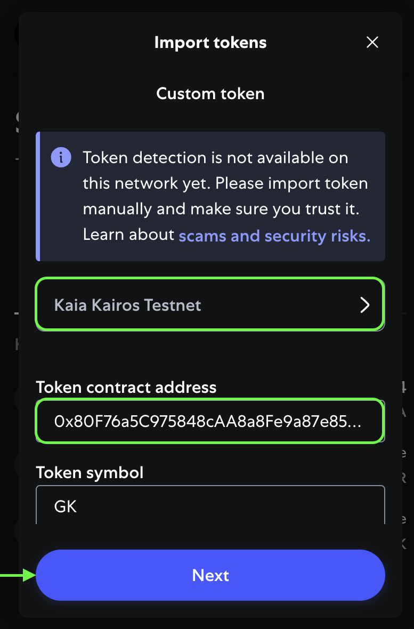
Task: Click the Import tokens dialog title
Action: 210,43
